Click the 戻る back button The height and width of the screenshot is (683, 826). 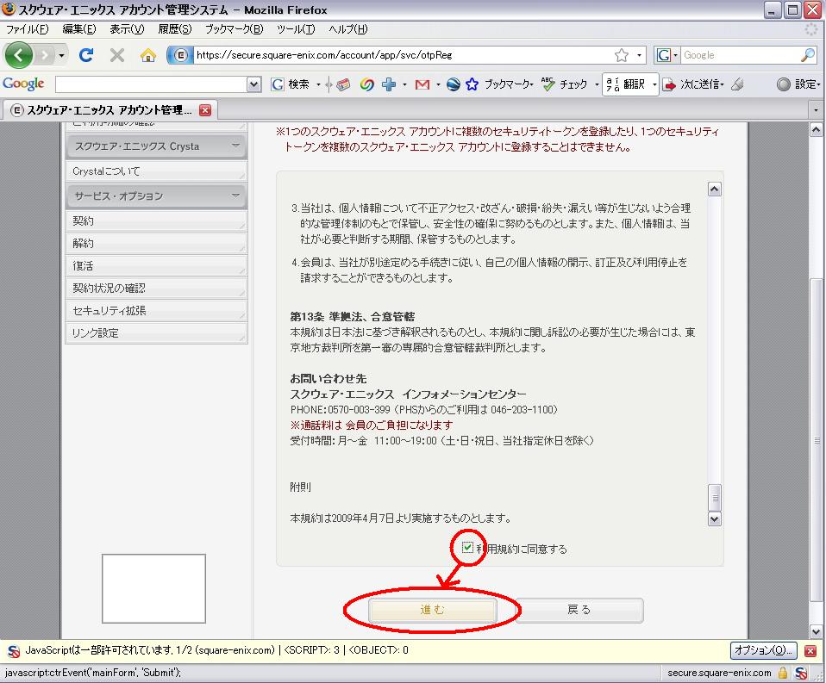(x=579, y=610)
